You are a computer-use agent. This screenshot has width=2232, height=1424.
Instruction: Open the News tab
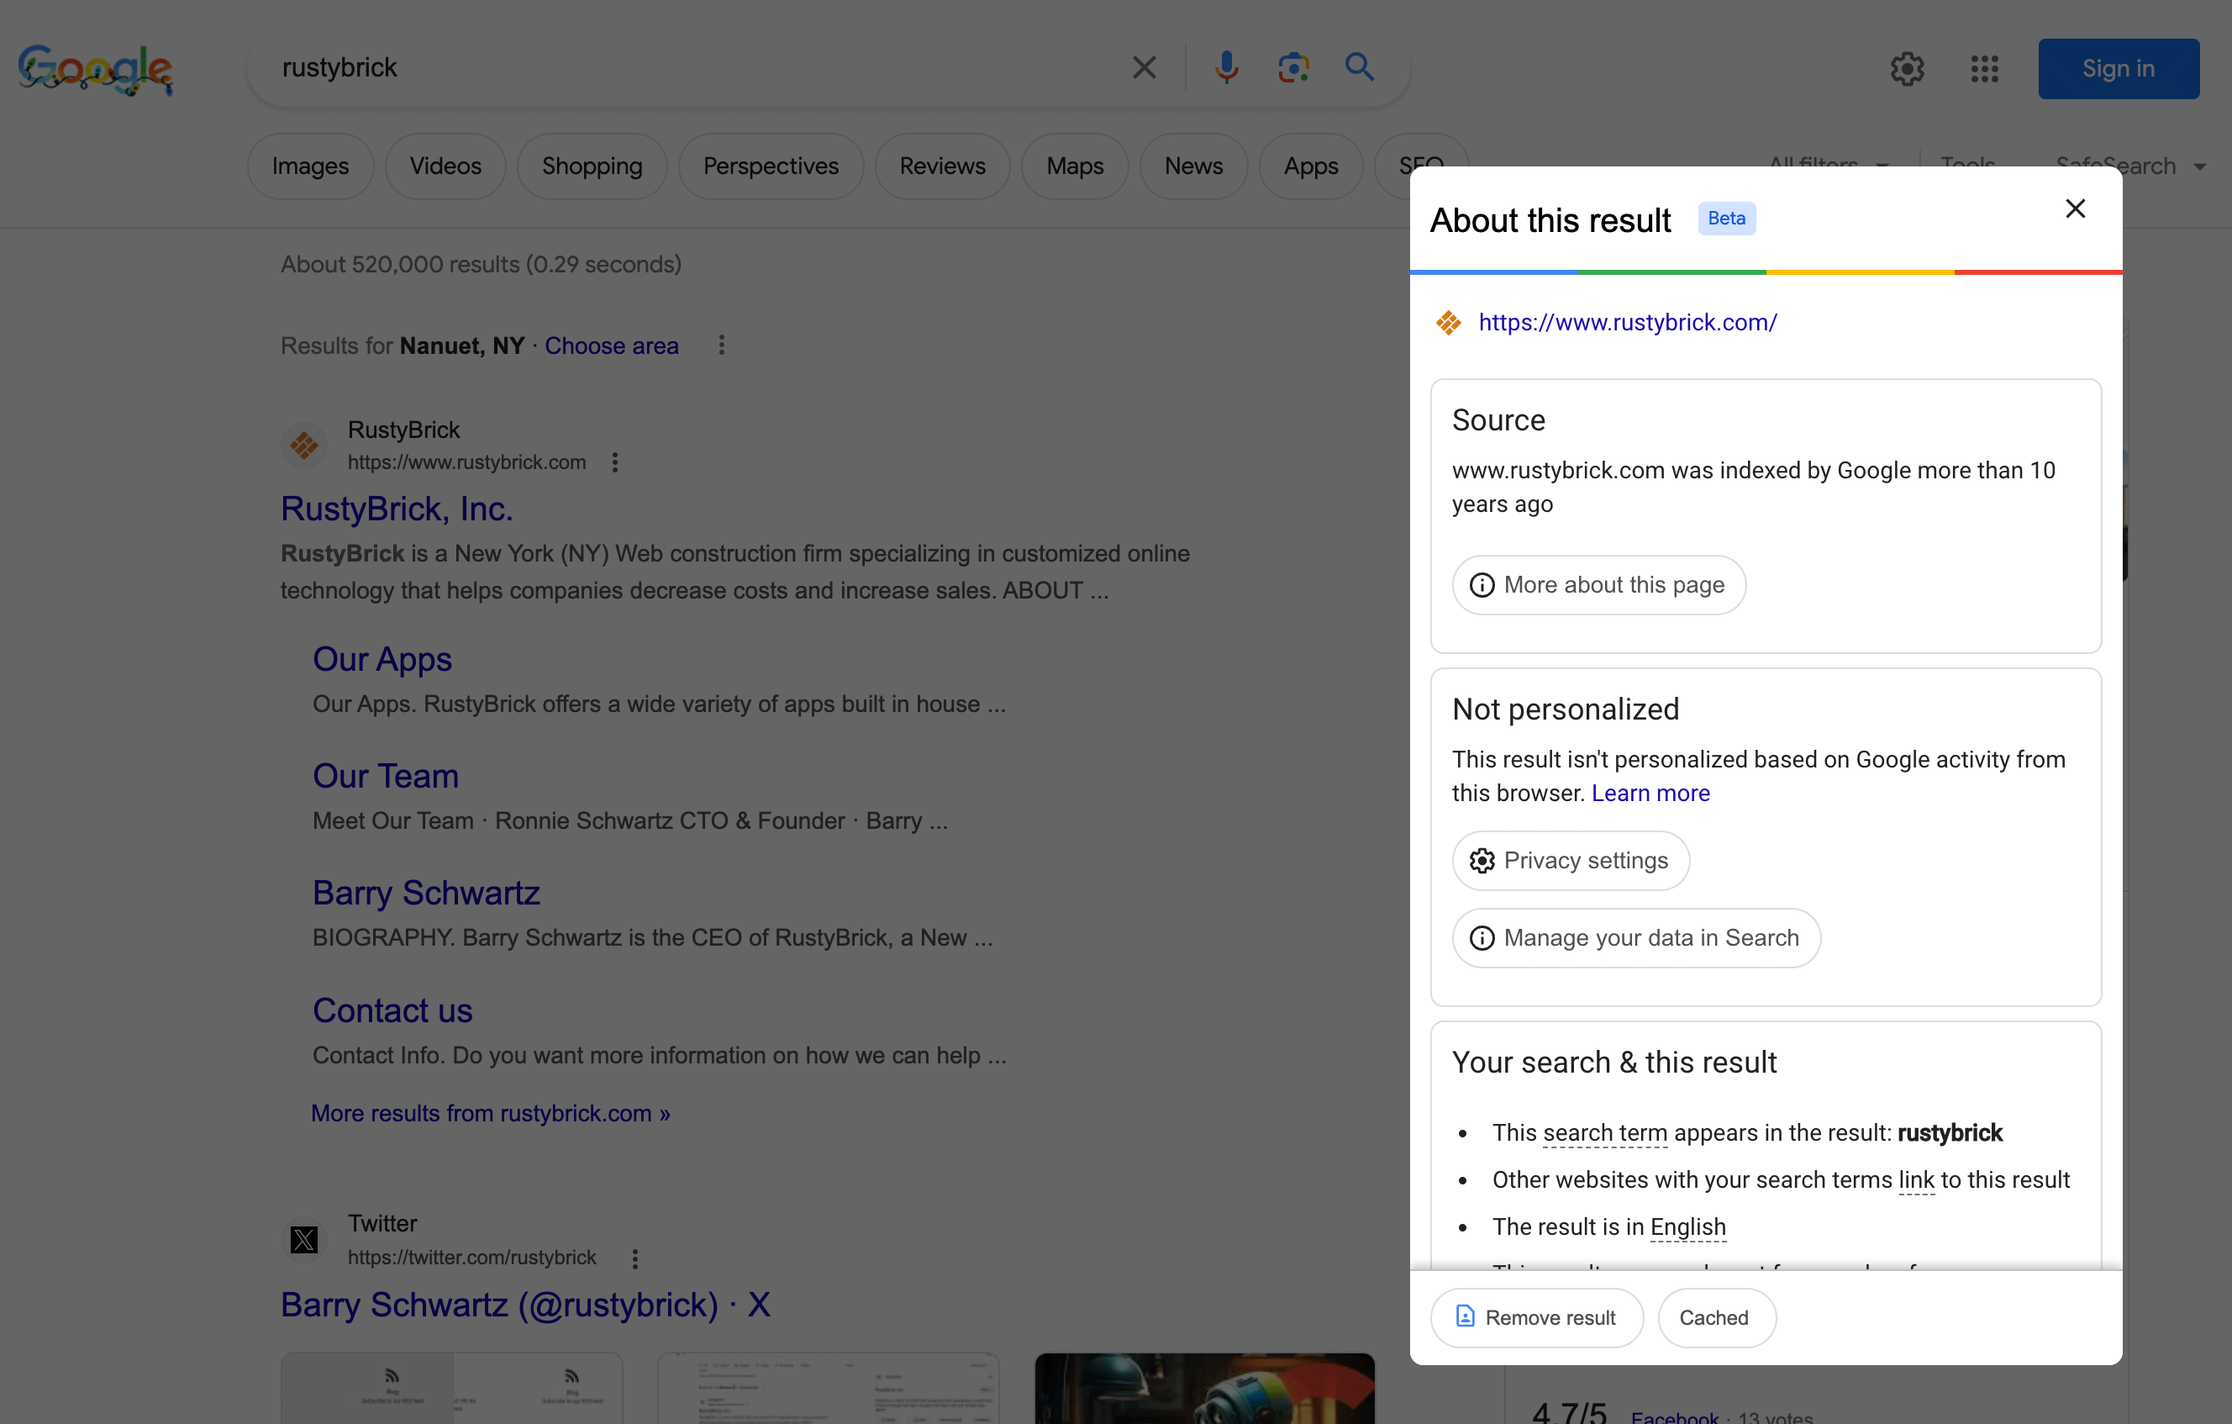tap(1194, 166)
